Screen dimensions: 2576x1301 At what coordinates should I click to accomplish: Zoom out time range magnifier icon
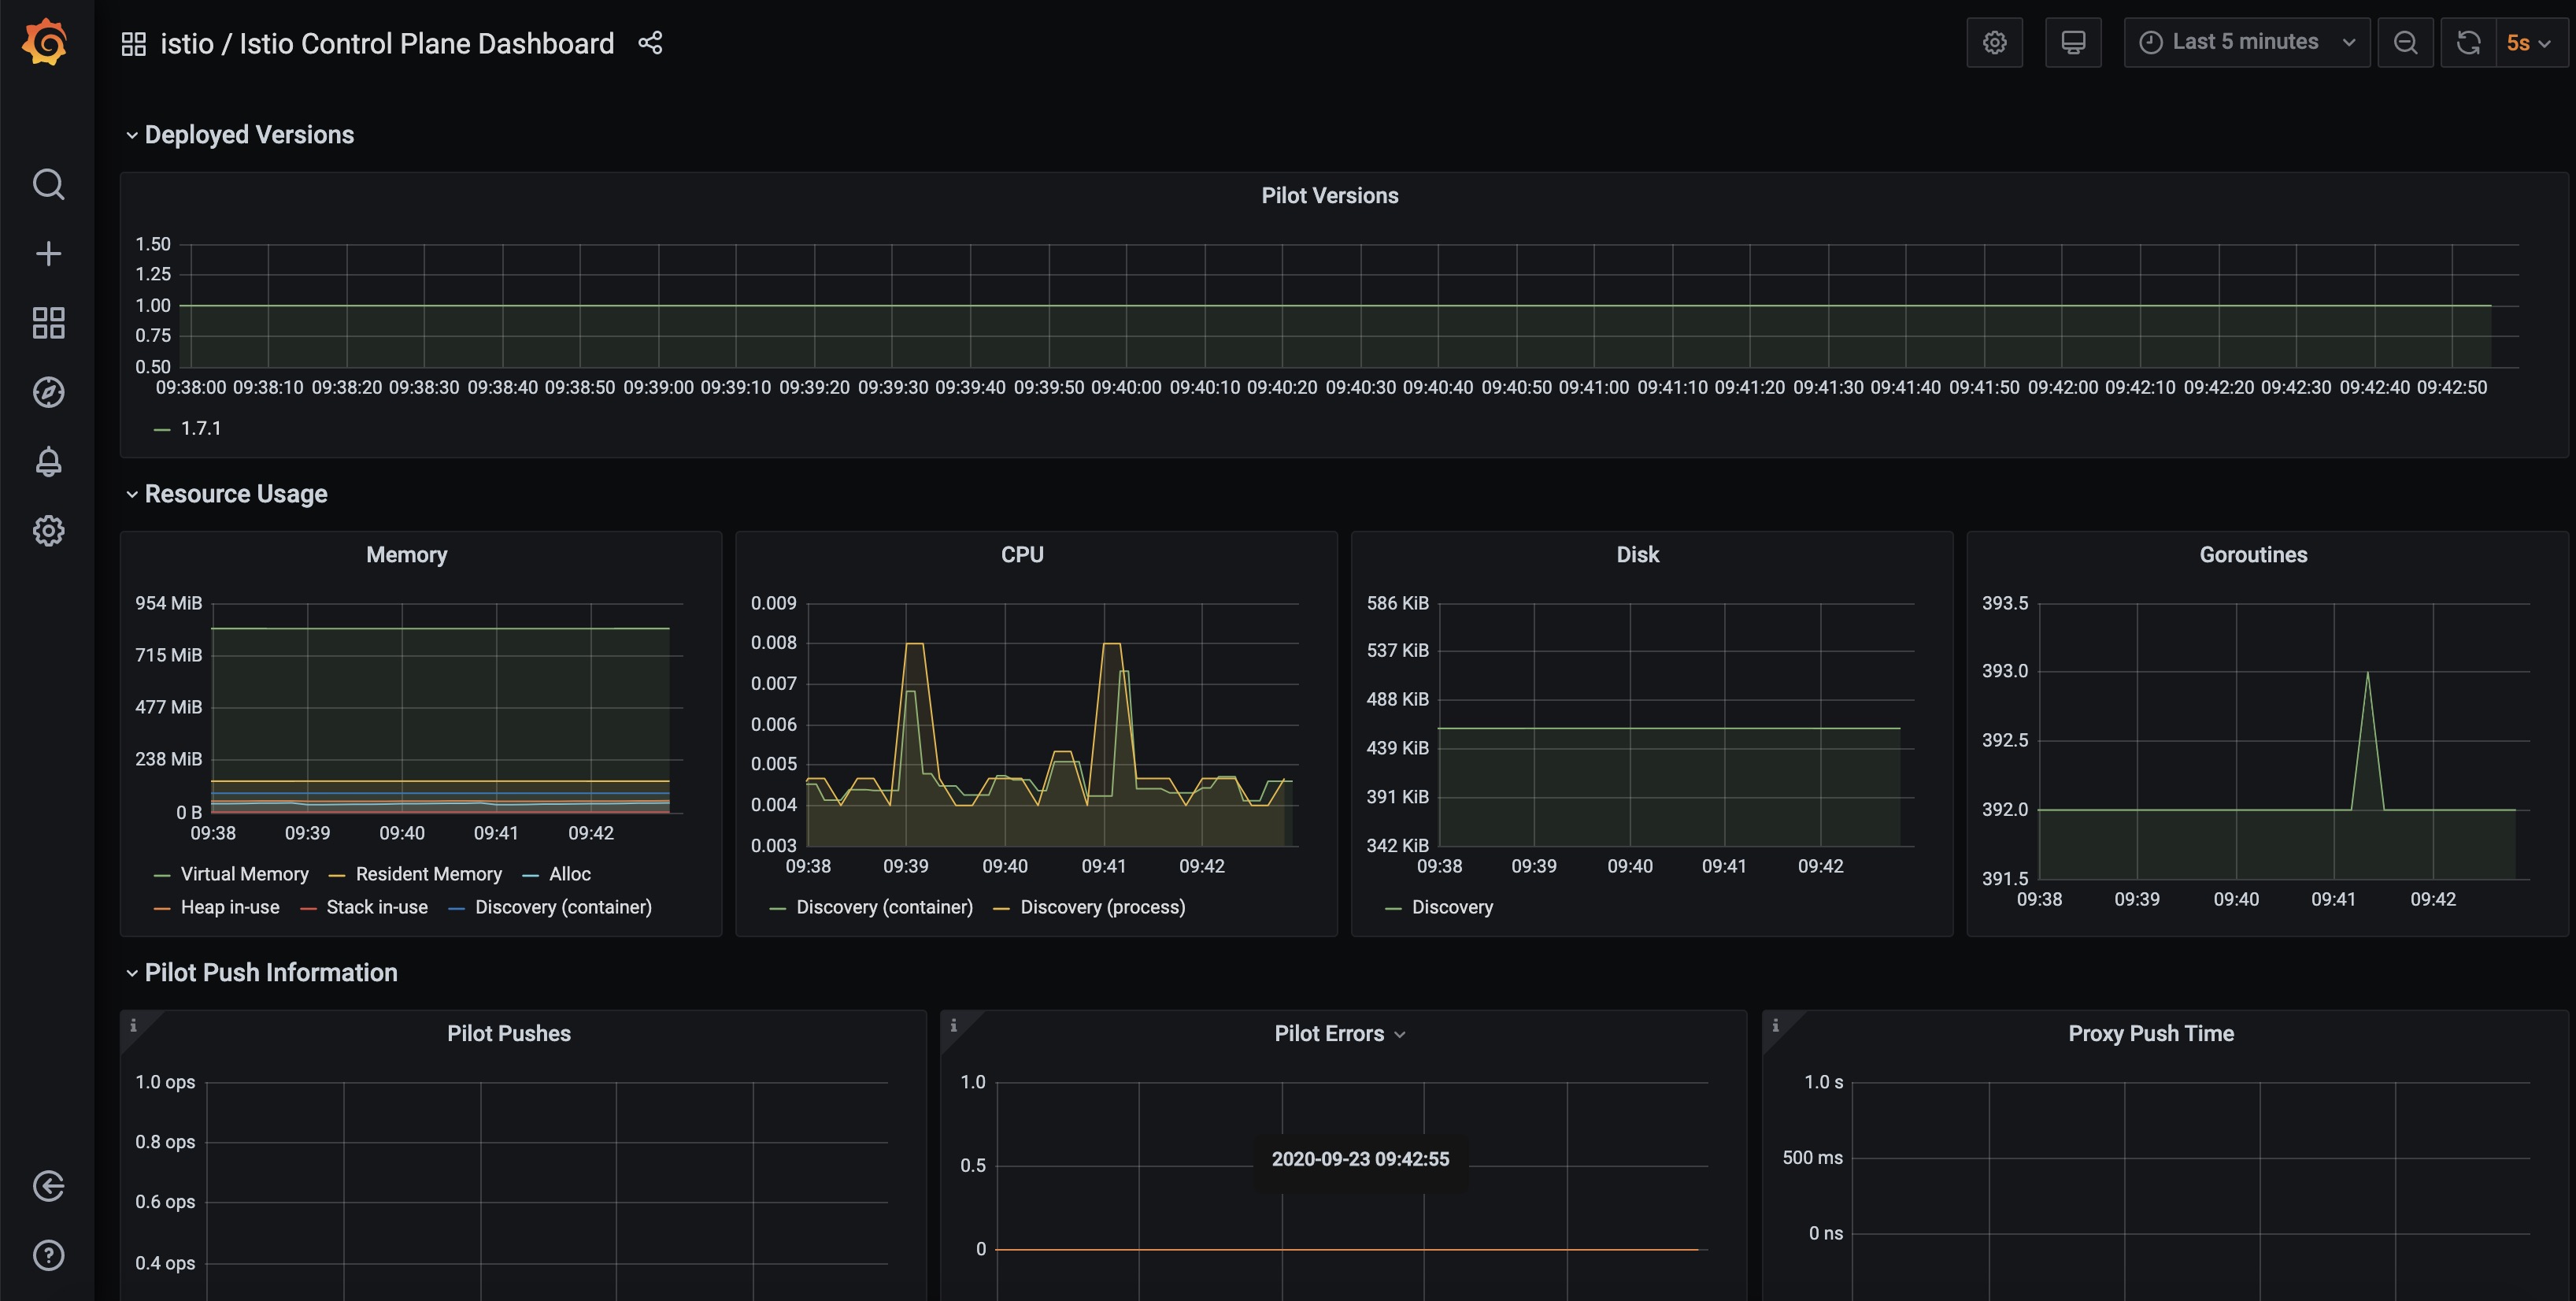tap(2405, 43)
